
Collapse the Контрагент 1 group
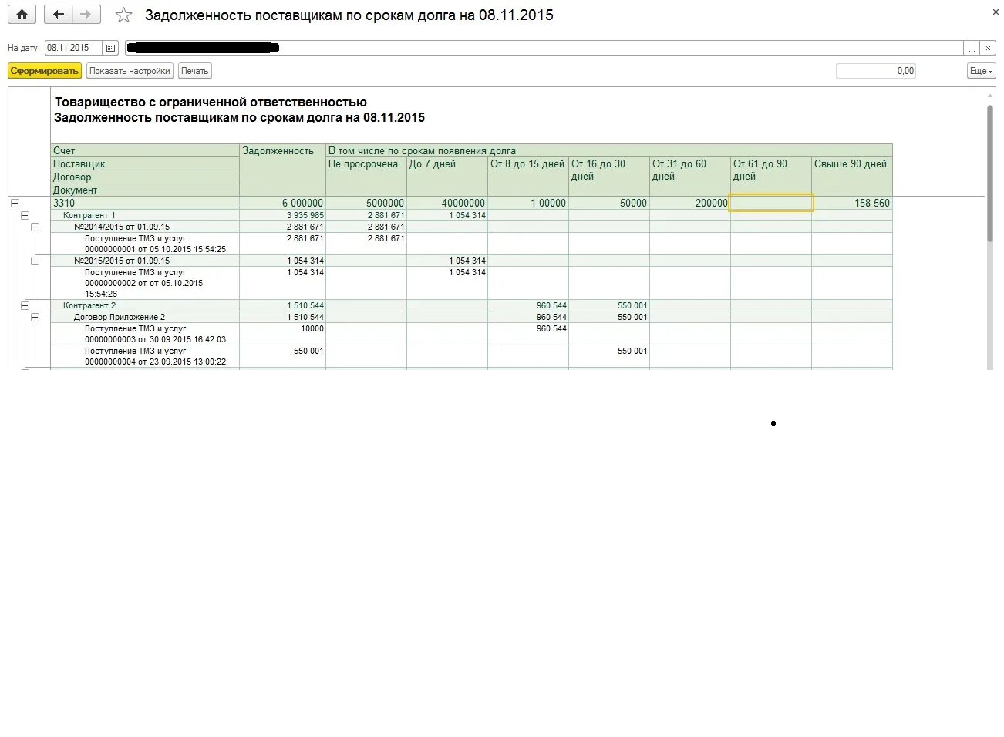(25, 215)
